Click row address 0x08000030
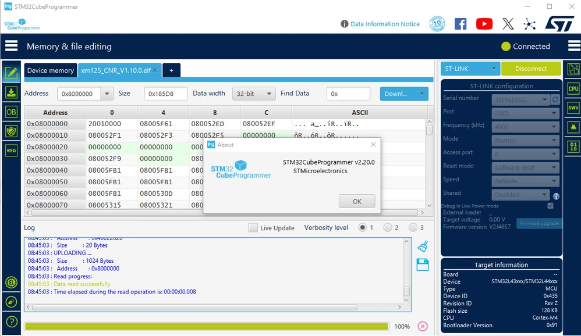The height and width of the screenshot is (336, 581). click(55, 159)
